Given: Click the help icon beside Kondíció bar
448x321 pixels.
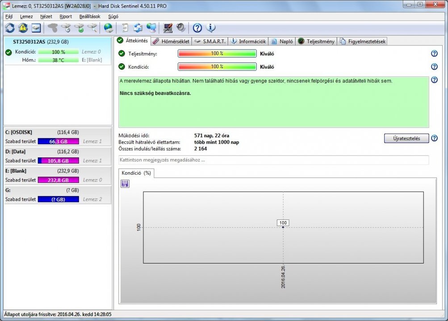Looking at the screenshot, I should (434, 66).
